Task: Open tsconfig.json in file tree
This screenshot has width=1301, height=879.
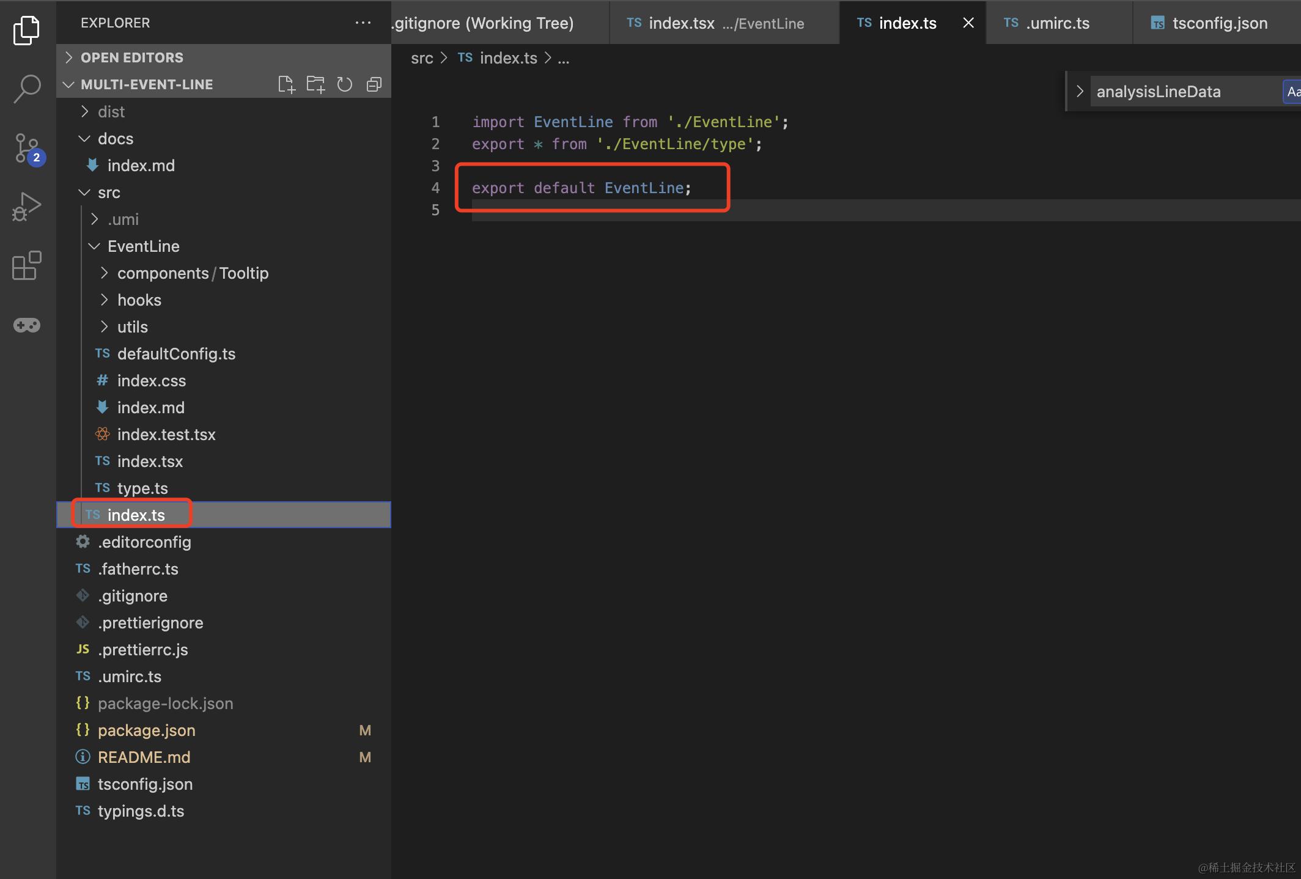Action: 224,784
